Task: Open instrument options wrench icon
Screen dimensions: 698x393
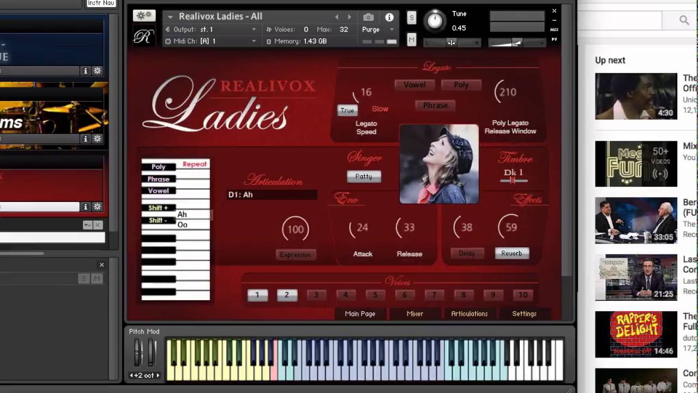Action: tap(144, 16)
